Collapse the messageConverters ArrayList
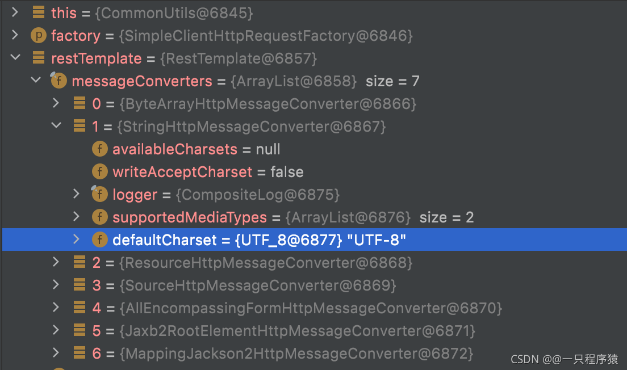 (x=35, y=81)
